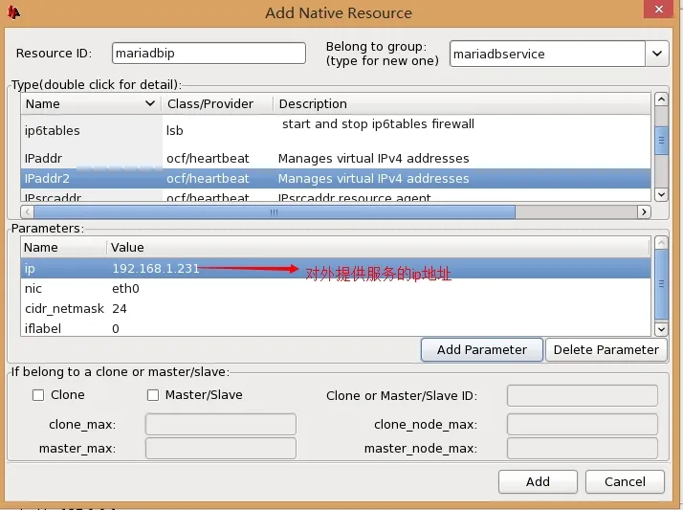
Task: Click the Class/Provider column header
Action: tap(217, 103)
